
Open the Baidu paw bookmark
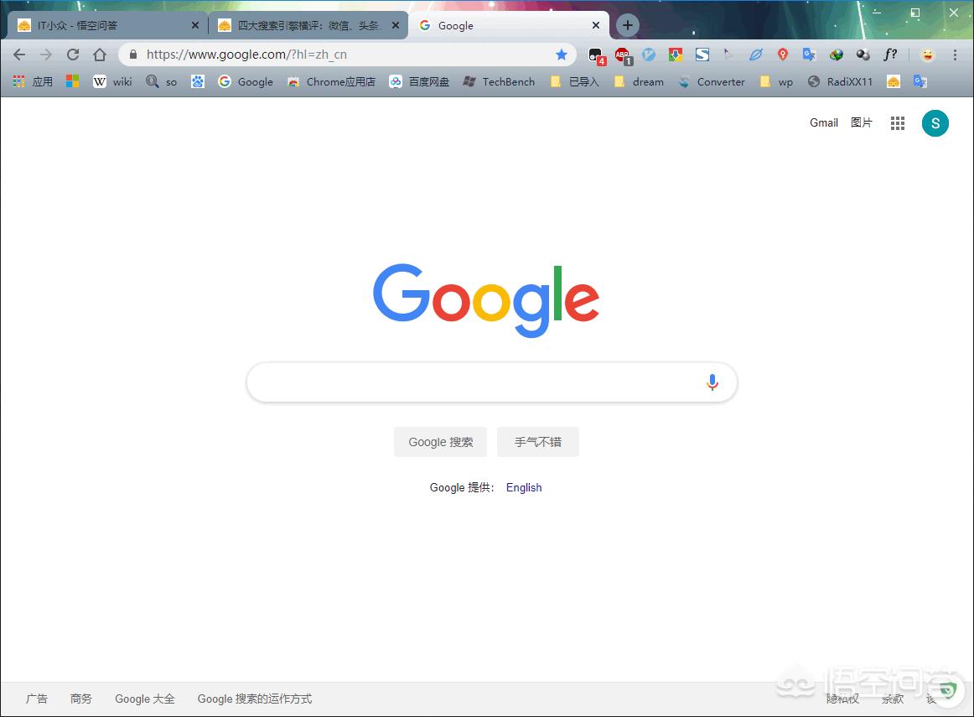[198, 81]
